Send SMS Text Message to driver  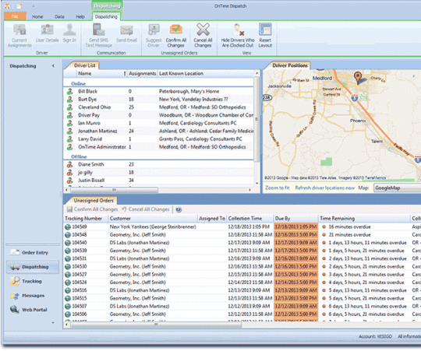[x=98, y=36]
